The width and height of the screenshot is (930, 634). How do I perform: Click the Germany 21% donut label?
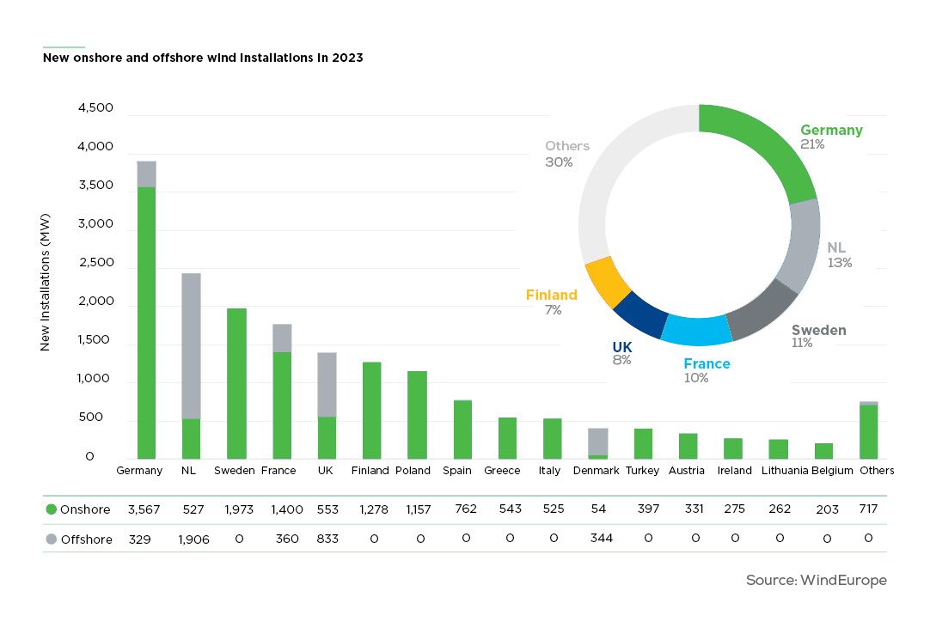tap(831, 137)
